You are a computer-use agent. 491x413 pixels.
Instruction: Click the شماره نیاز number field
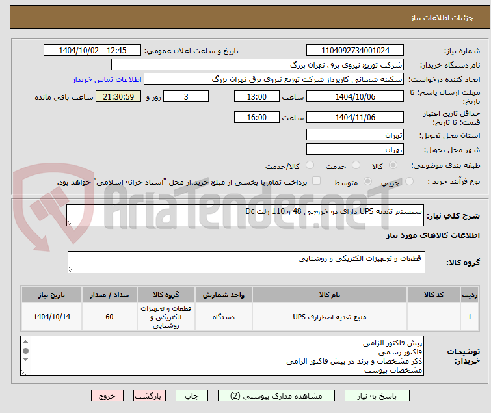(355, 51)
